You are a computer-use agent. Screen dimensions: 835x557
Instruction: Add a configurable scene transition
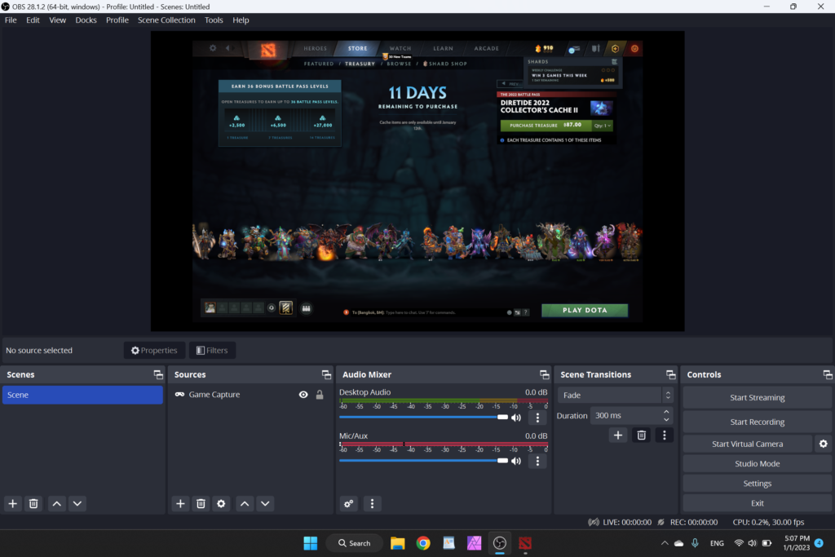[x=618, y=435]
